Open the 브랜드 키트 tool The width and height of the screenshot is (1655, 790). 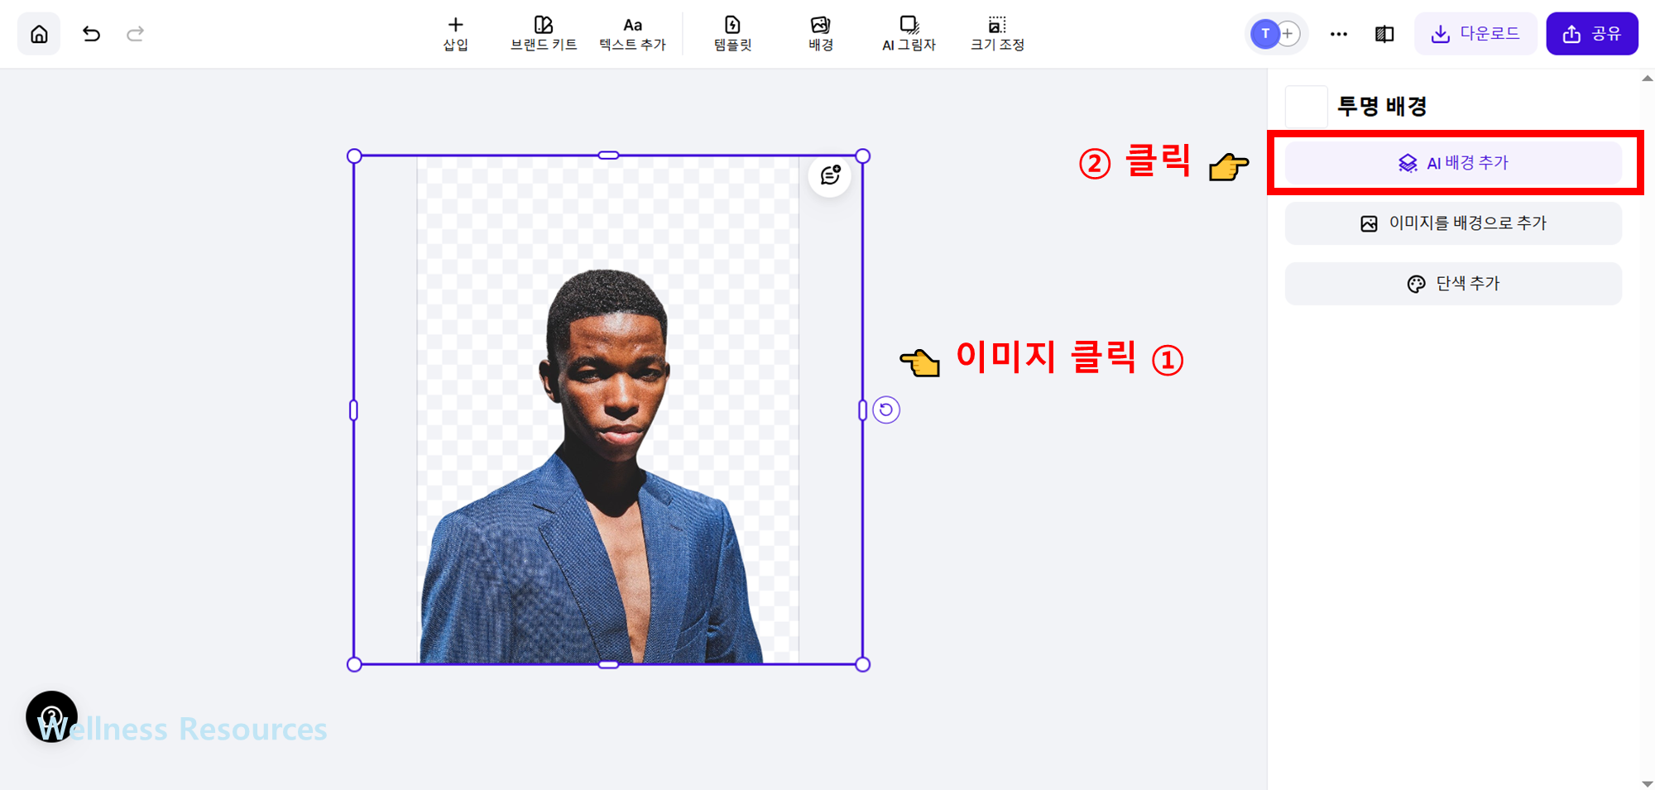coord(544,34)
